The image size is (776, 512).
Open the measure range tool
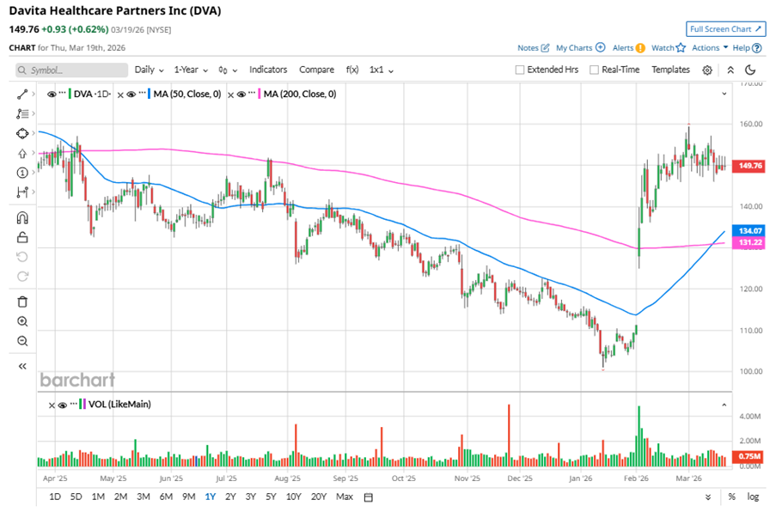pyautogui.click(x=21, y=192)
